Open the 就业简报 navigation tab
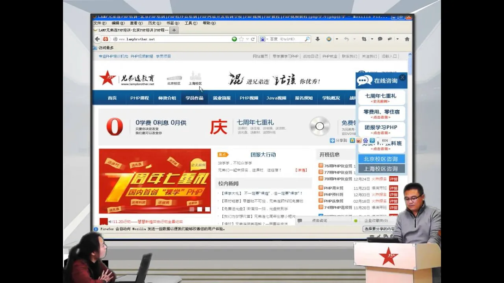Screen dimensions: 504x283 pyautogui.click(x=222, y=98)
